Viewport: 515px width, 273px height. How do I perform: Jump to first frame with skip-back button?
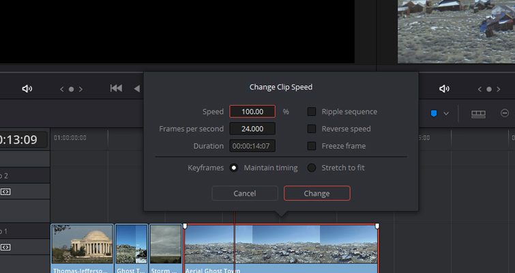tap(116, 89)
